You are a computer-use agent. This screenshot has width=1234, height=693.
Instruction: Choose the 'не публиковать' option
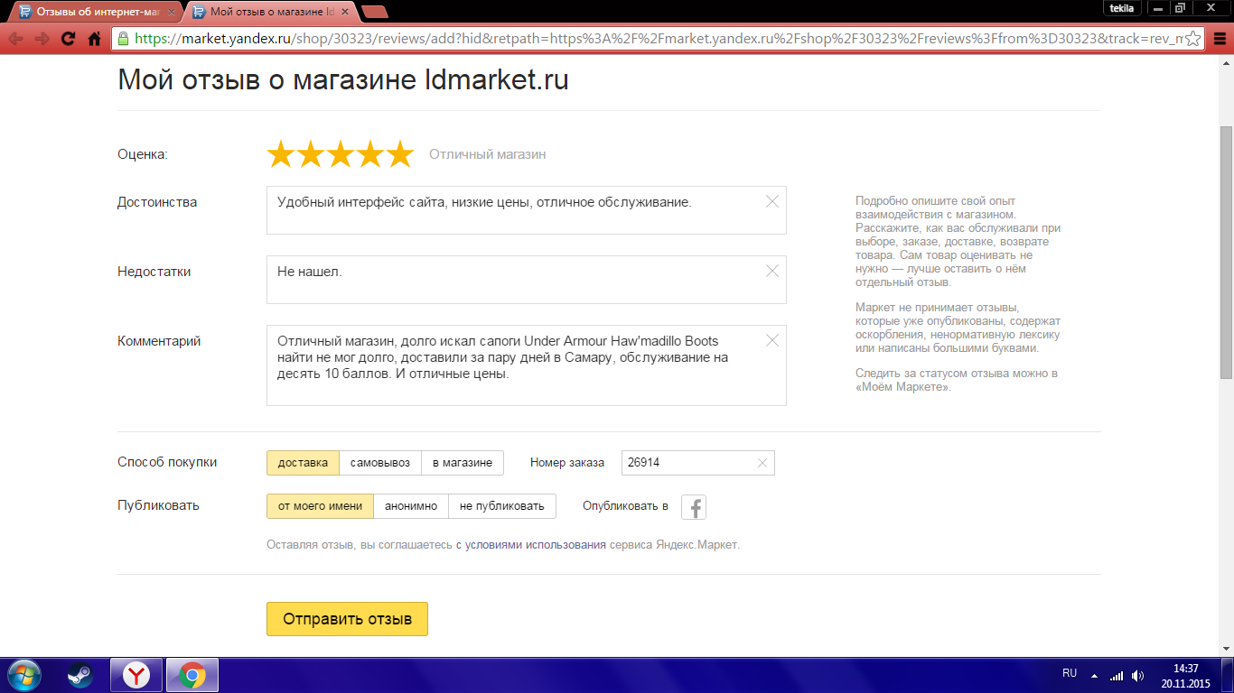point(502,506)
